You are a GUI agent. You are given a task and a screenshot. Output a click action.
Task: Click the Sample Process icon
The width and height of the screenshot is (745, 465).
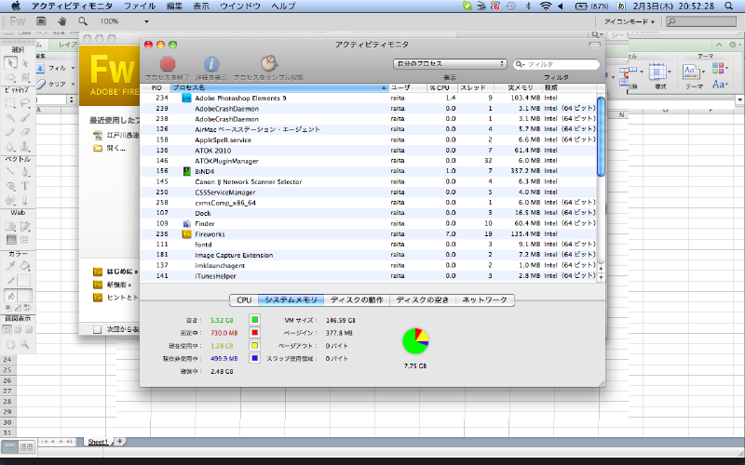(269, 63)
